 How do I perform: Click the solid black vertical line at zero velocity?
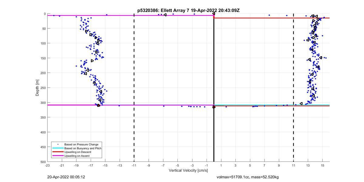click(x=214, y=88)
